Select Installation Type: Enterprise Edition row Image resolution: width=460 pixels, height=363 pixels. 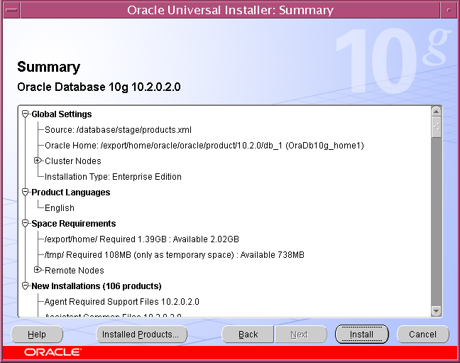(113, 176)
